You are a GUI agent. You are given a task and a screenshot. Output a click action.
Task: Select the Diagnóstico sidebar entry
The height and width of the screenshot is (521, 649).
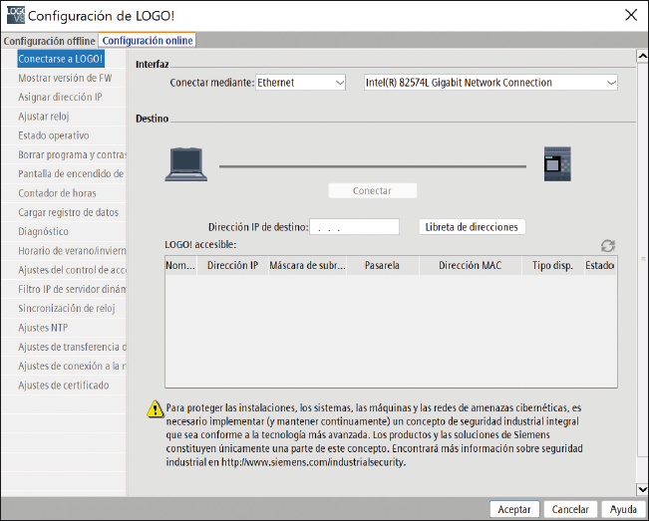(x=44, y=231)
